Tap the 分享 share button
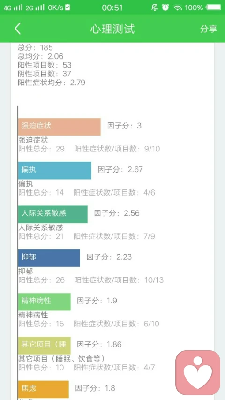 pos(209,29)
